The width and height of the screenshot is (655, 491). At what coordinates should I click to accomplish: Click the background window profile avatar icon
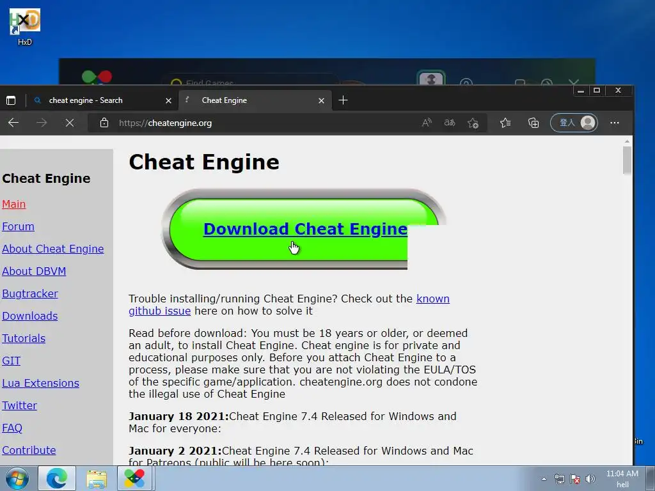click(x=431, y=78)
